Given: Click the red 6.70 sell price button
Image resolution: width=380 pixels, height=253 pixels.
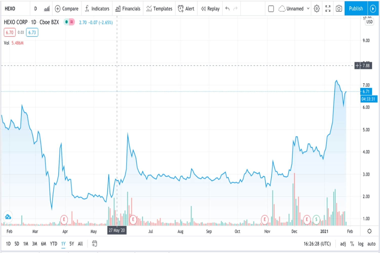Looking at the screenshot, I should coord(10,32).
